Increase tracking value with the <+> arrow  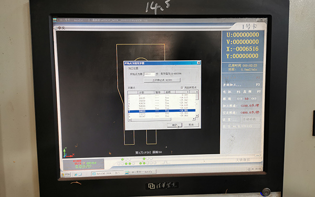254,99
